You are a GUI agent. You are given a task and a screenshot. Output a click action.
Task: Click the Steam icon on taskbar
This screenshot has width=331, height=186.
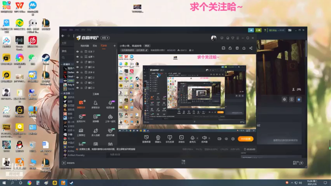tap(71, 182)
